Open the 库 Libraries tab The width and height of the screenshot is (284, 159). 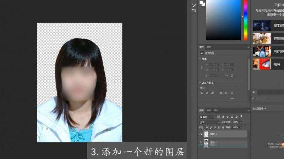(x=254, y=92)
